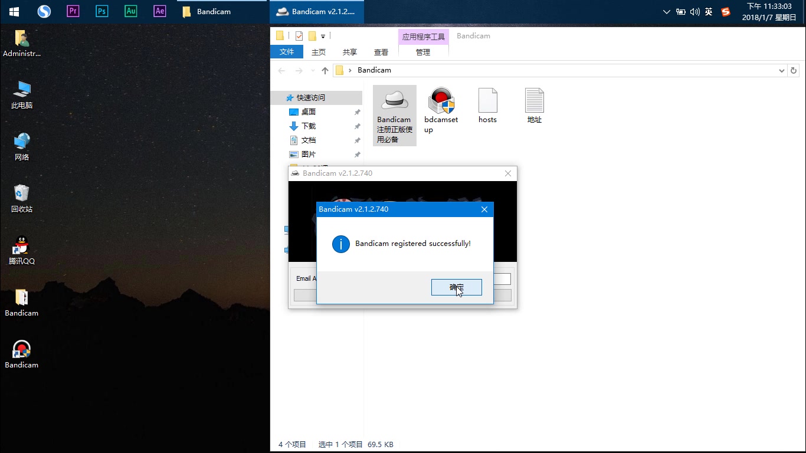Image resolution: width=806 pixels, height=453 pixels.
Task: Toggle the 英 input language indicator
Action: pyautogui.click(x=709, y=12)
